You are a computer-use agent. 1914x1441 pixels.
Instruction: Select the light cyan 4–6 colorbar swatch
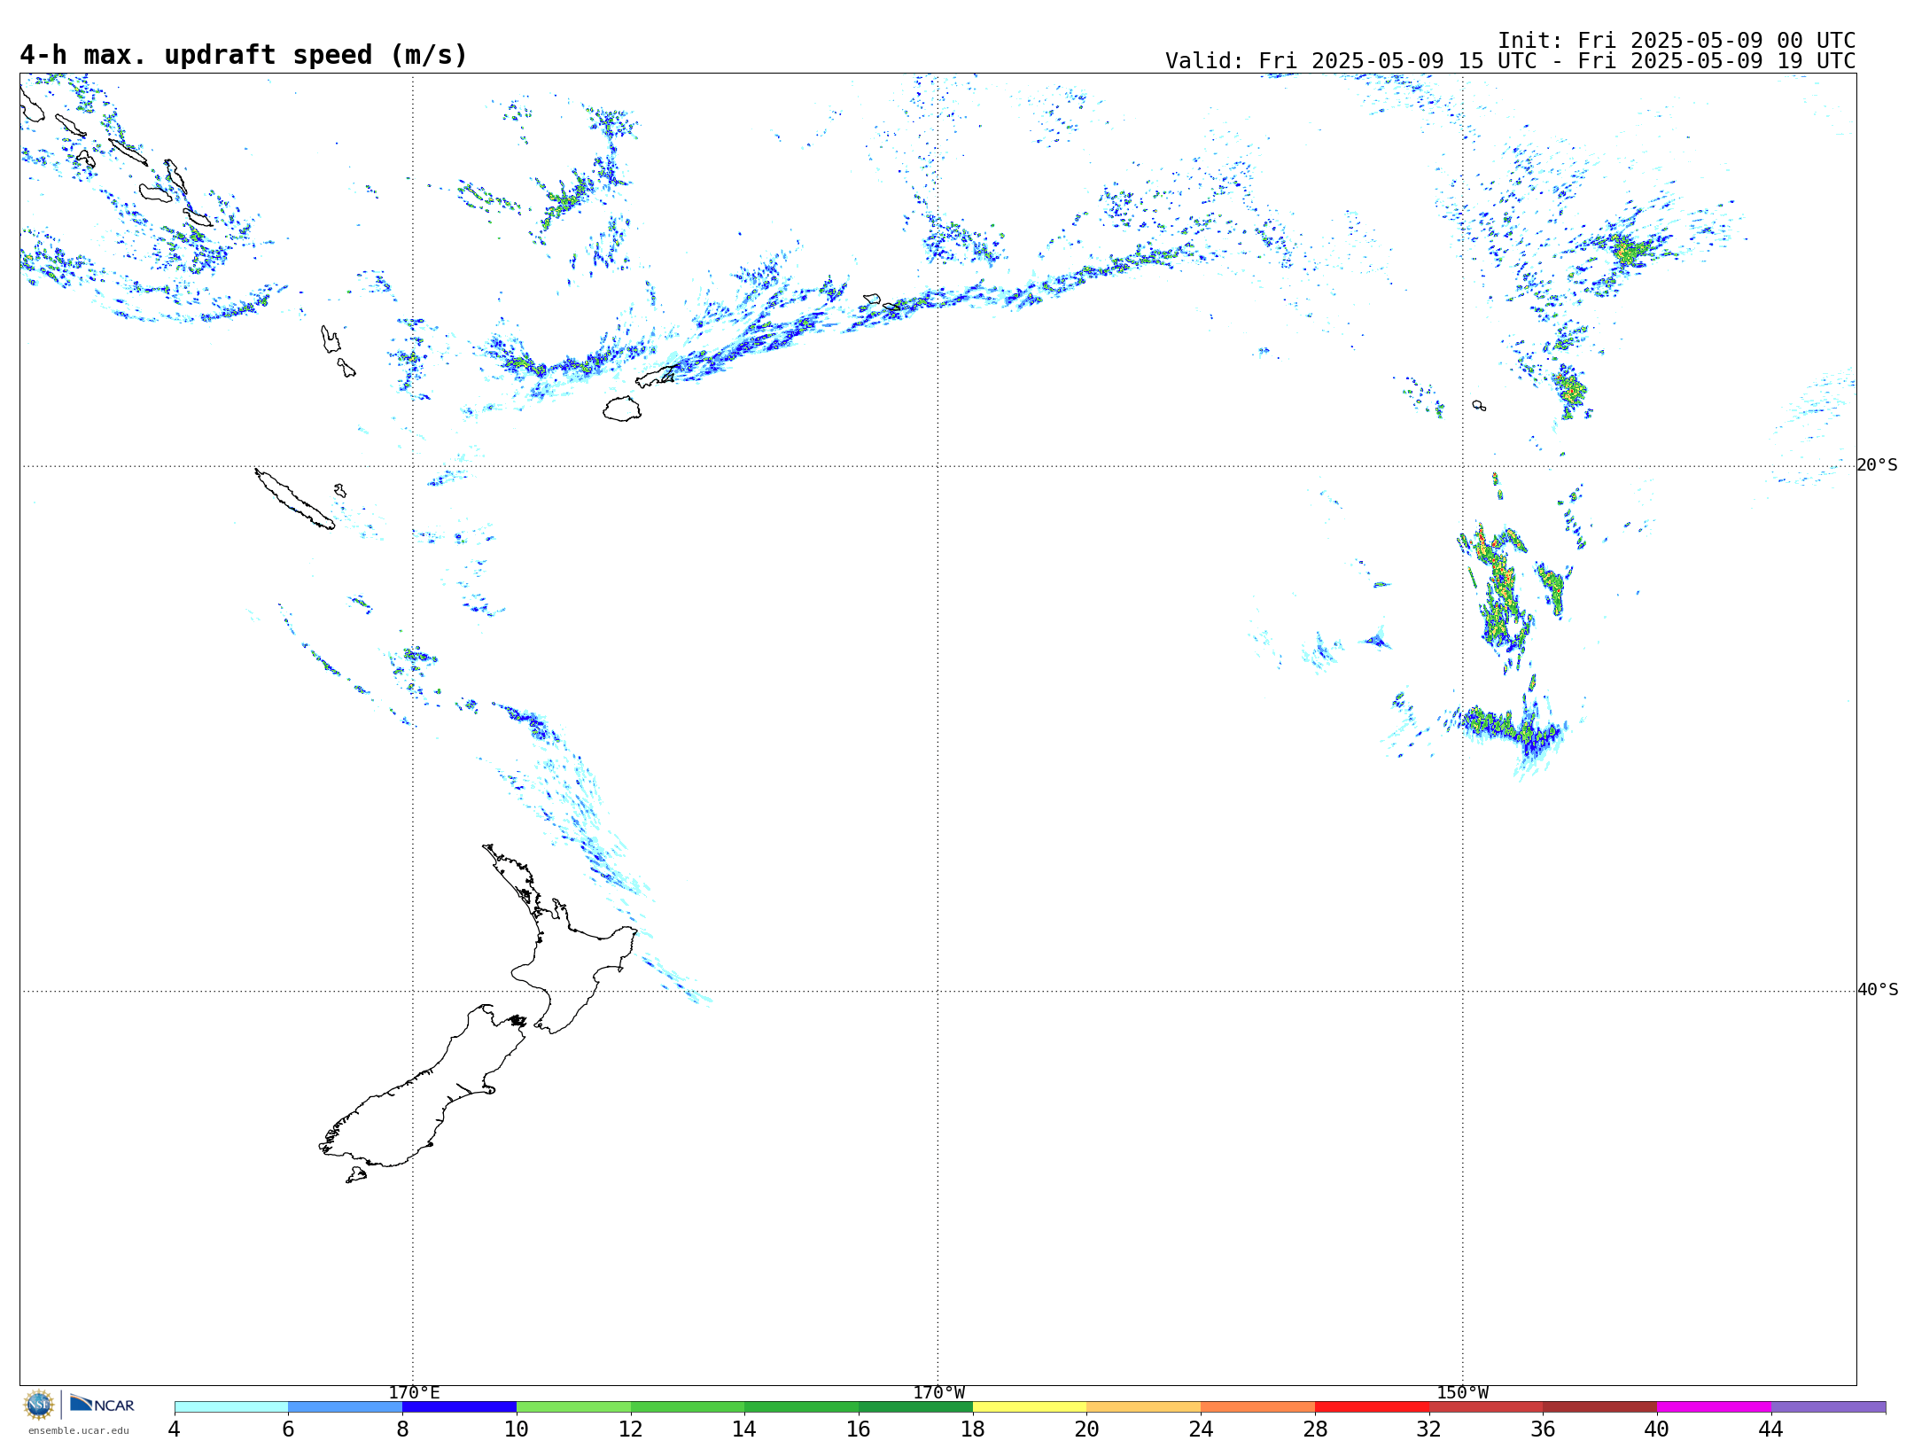click(231, 1407)
